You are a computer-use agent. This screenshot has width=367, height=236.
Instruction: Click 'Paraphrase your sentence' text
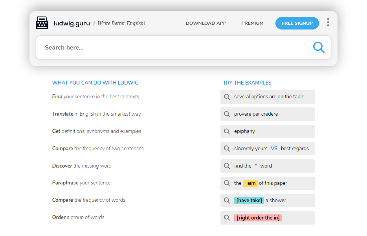click(81, 183)
